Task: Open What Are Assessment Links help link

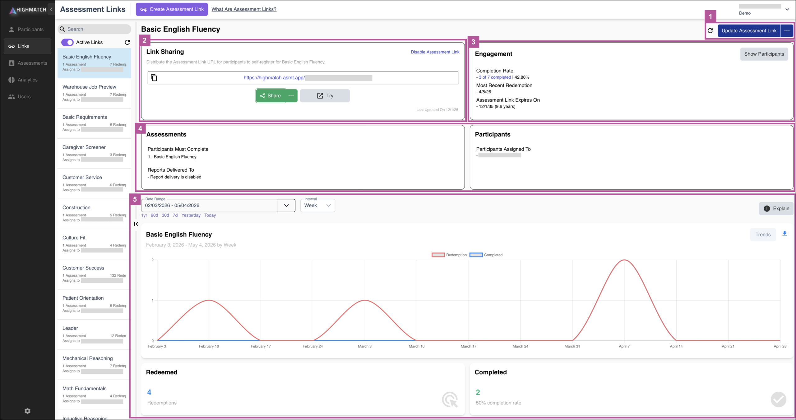Action: [244, 9]
